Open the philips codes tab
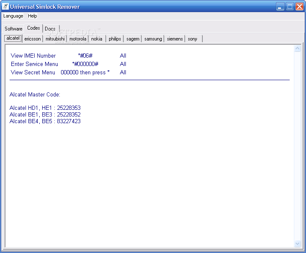 pos(115,39)
